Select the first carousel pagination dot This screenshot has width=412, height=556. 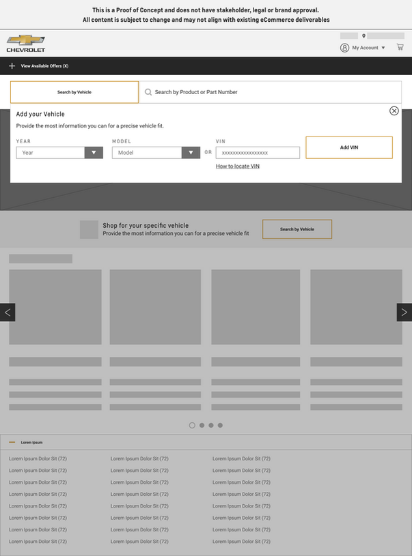point(192,425)
